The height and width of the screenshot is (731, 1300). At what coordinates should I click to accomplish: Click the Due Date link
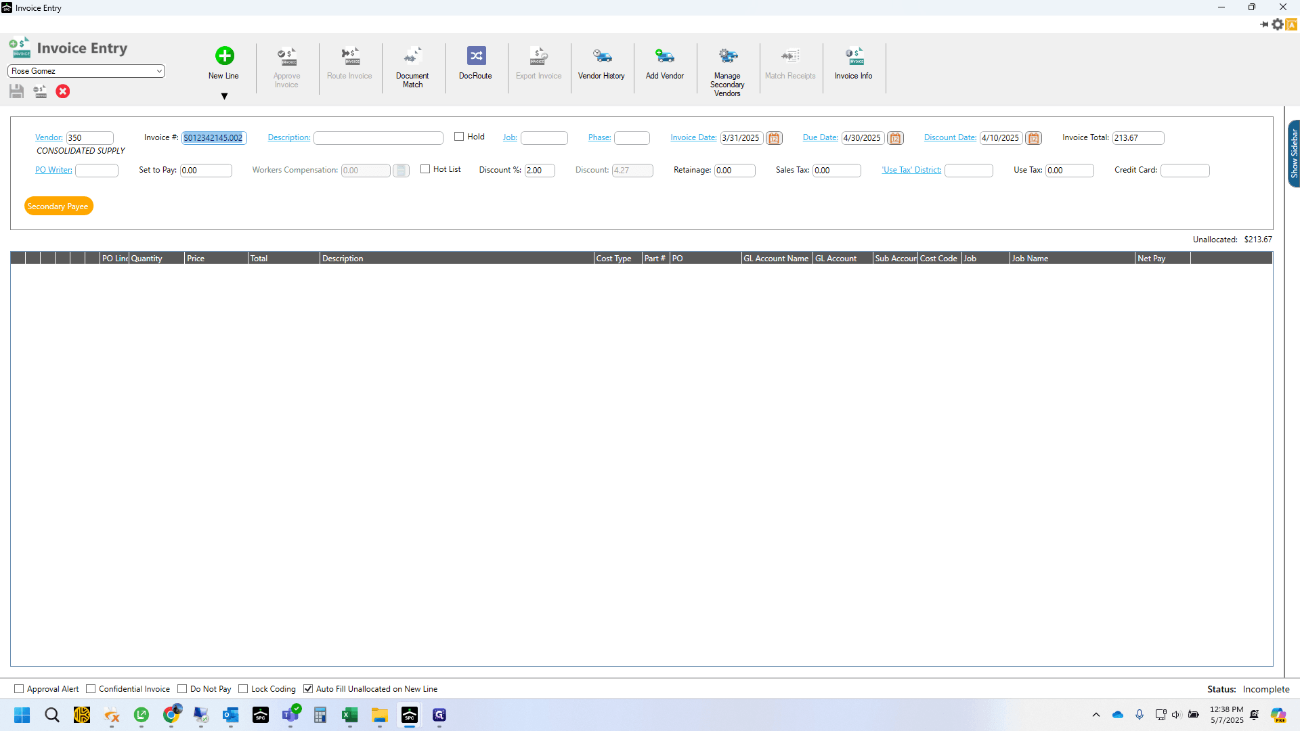pyautogui.click(x=821, y=137)
